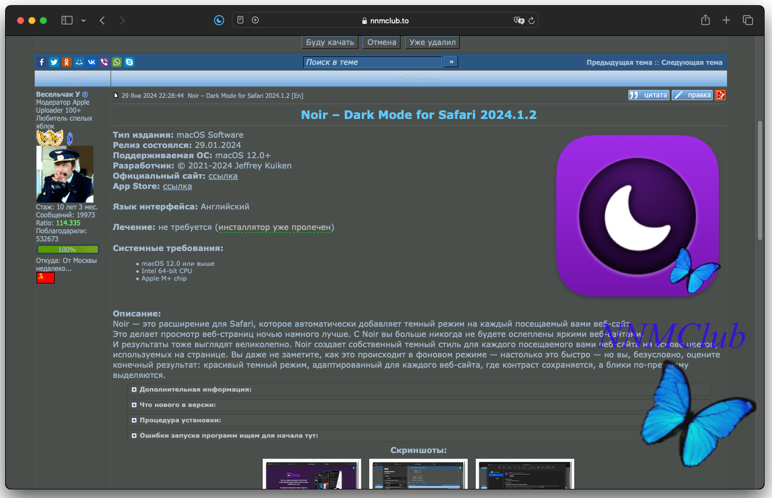Screen dimensions: 772x498
Task: Open the Официальный сайт ссылка link
Action: pyautogui.click(x=223, y=176)
